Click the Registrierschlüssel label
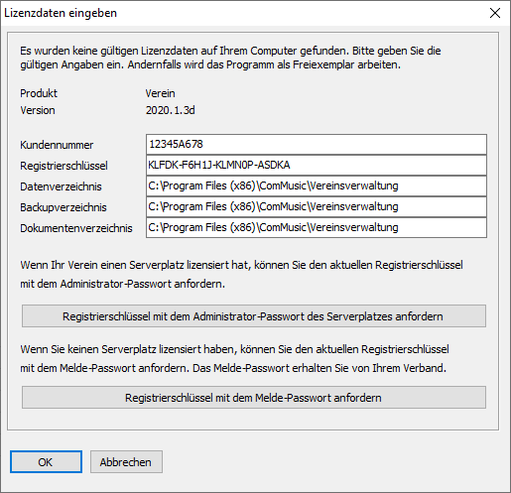 (64, 166)
